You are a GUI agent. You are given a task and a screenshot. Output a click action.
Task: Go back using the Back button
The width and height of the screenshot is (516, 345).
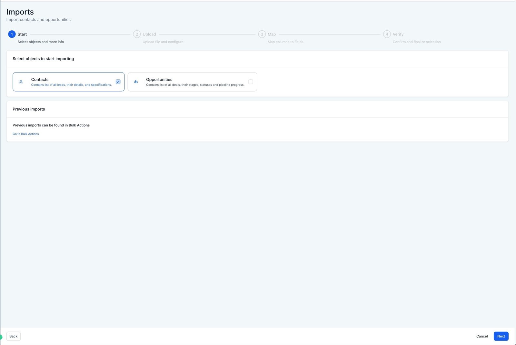pyautogui.click(x=14, y=336)
